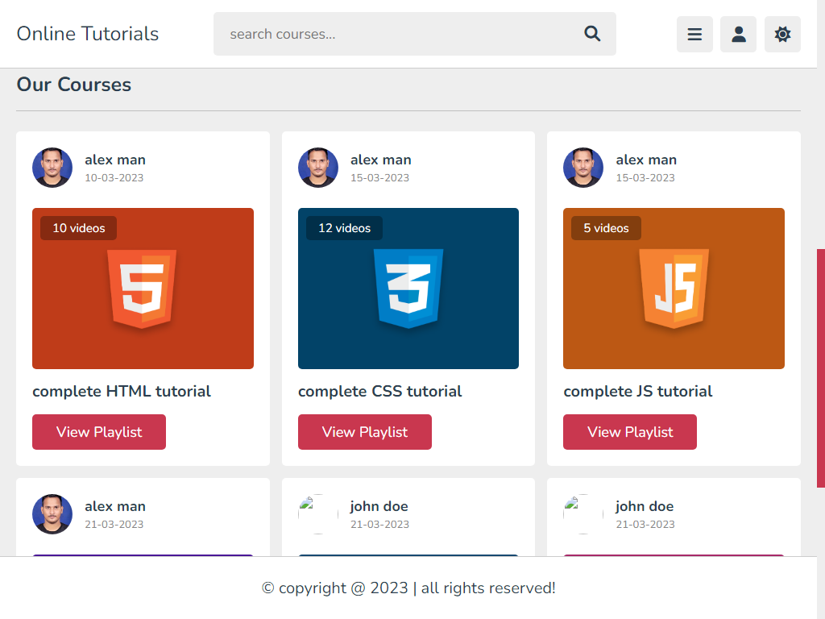Click the complete JS tutorial title
825x619 pixels.
coord(638,391)
